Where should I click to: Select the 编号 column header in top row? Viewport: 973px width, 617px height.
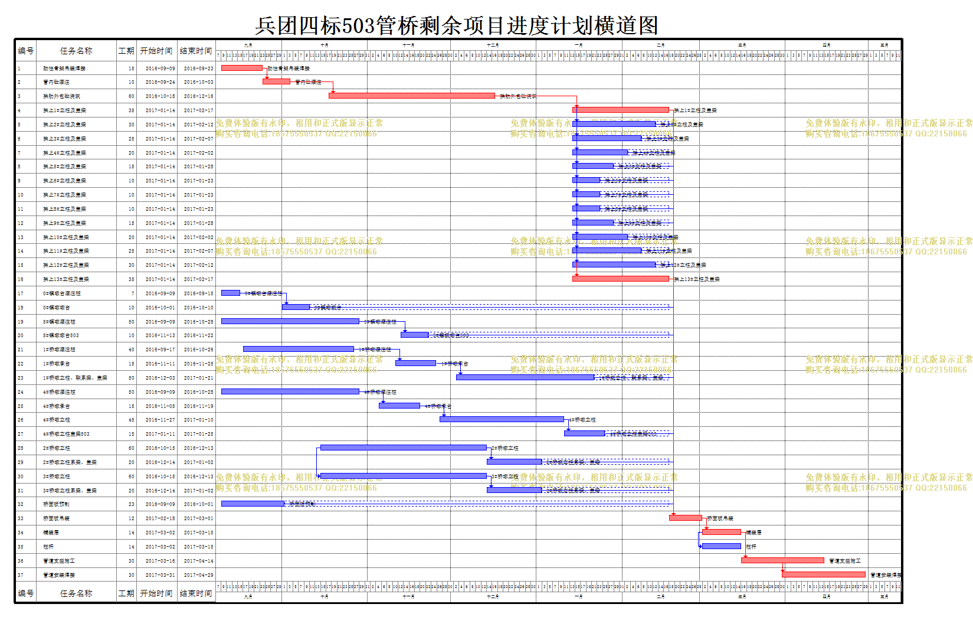pyautogui.click(x=26, y=51)
